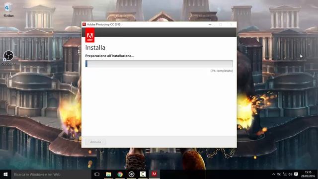Open the volume control tray icon
This screenshot has width=318, height=179.
coord(290,175)
